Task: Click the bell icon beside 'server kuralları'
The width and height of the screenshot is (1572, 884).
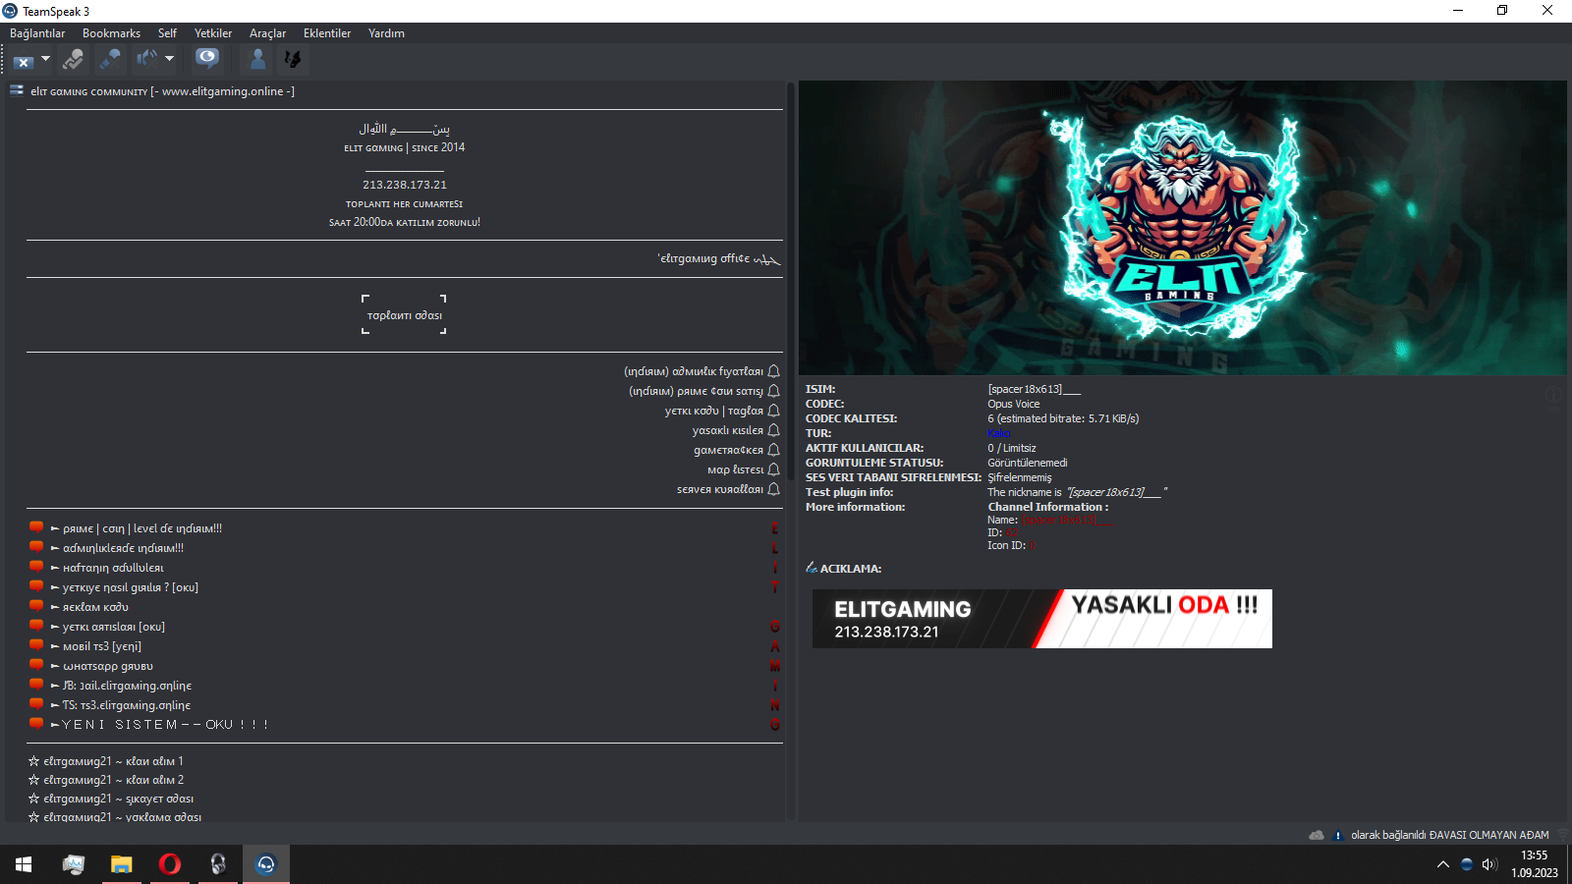Action: (774, 489)
